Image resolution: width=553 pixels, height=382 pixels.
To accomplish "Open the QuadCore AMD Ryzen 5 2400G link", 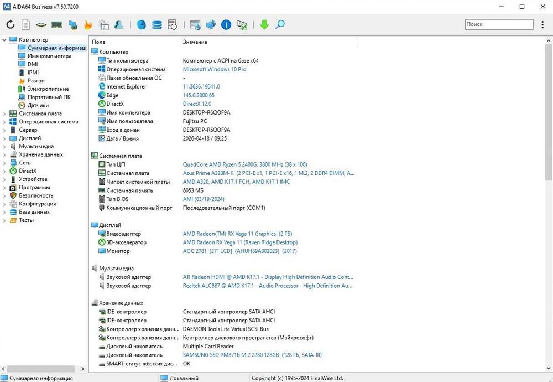I will pos(245,164).
